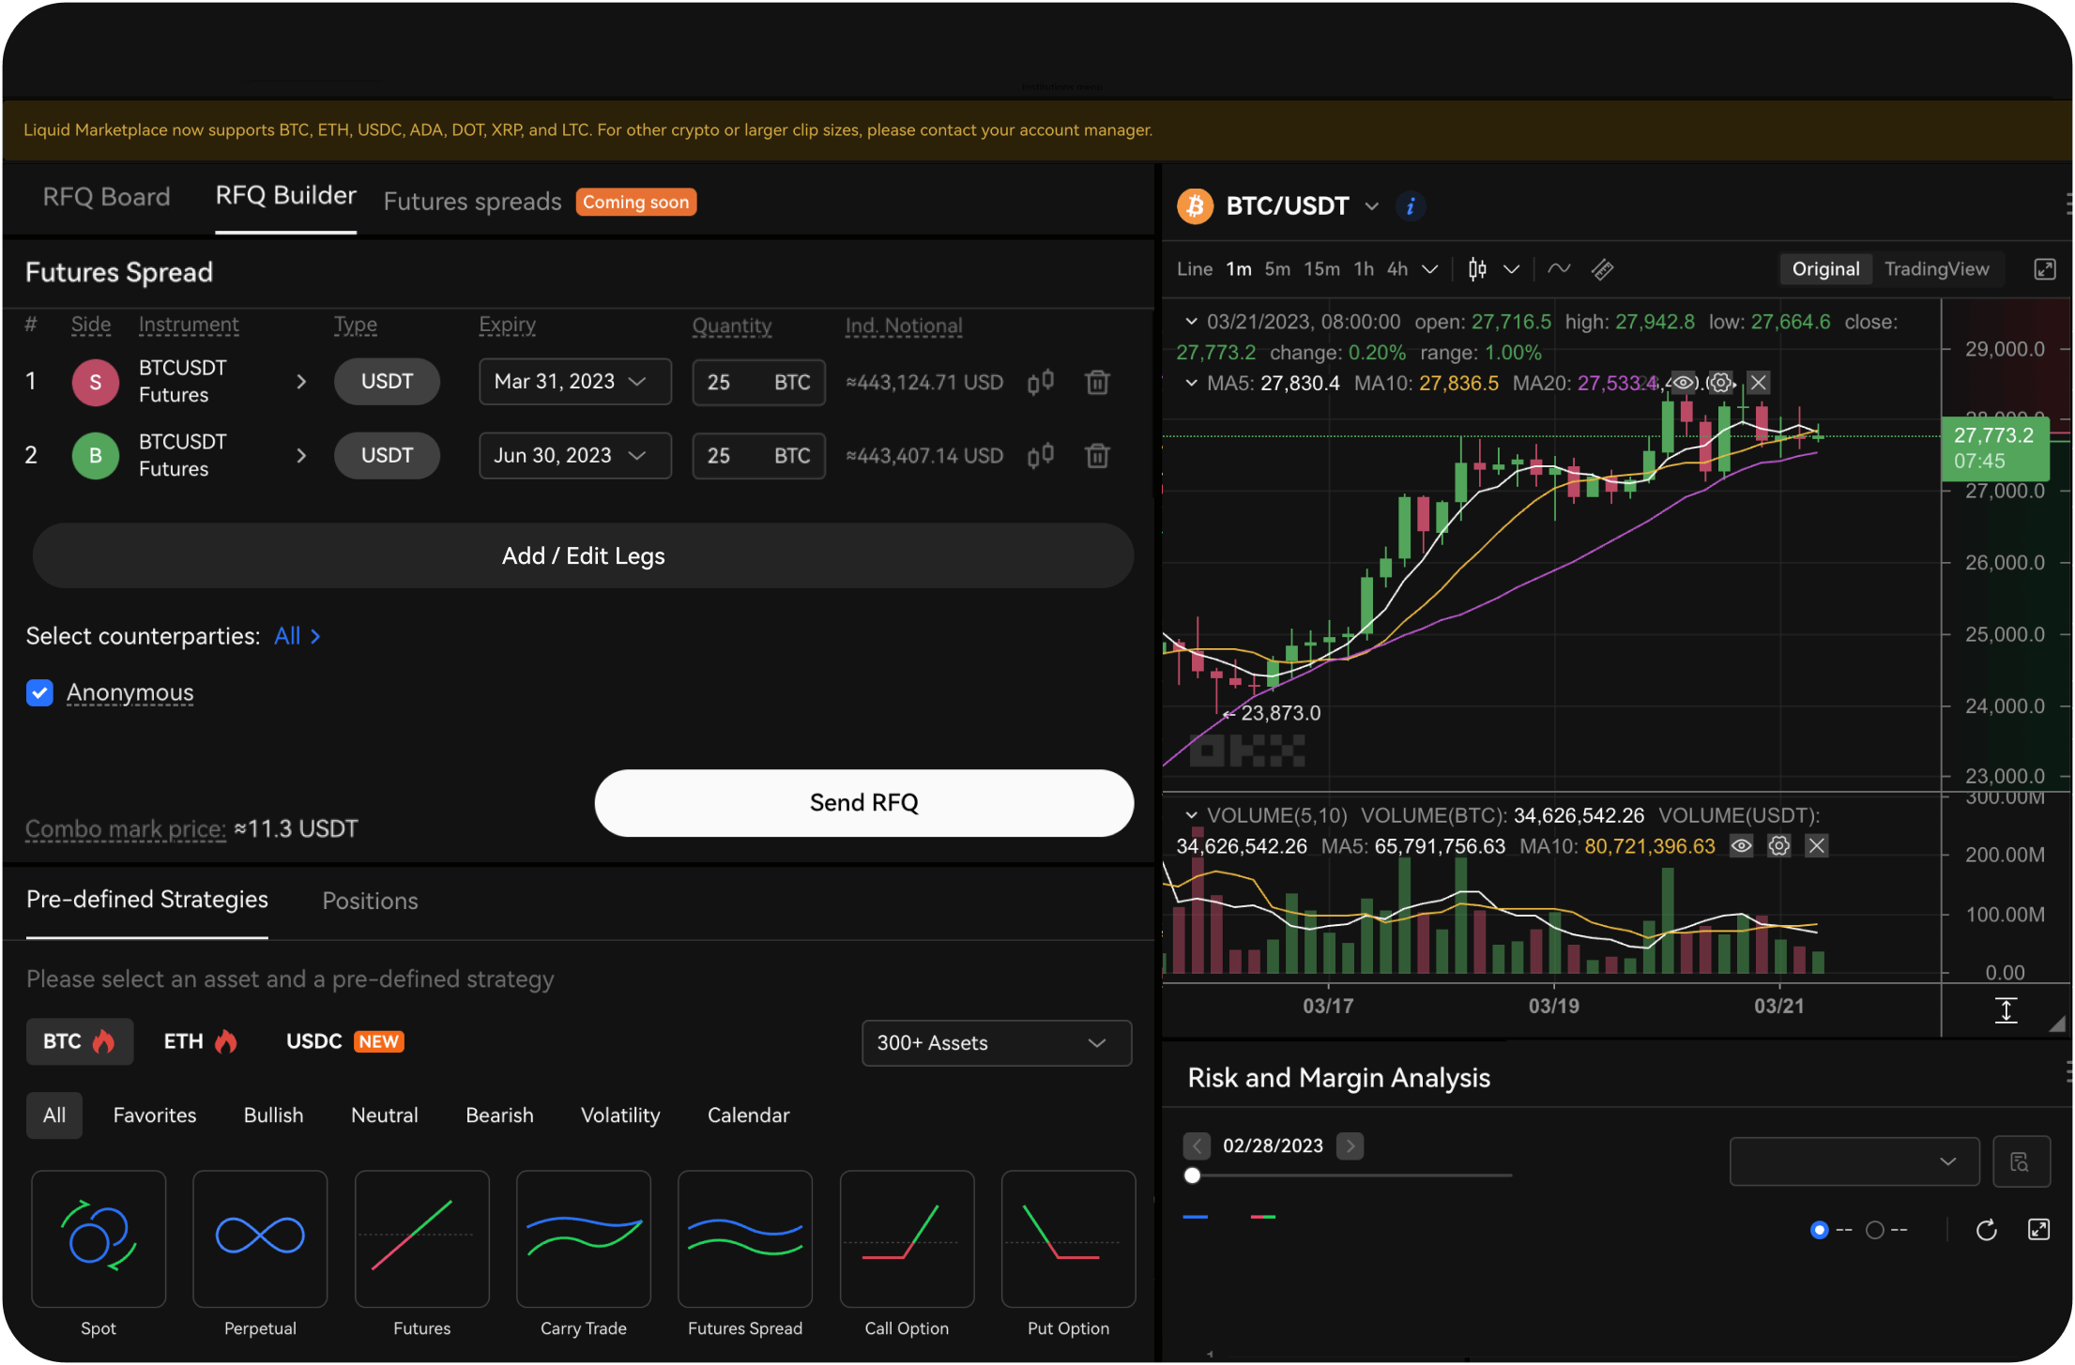
Task: Uncheck the Anonymous checkbox
Action: [39, 693]
